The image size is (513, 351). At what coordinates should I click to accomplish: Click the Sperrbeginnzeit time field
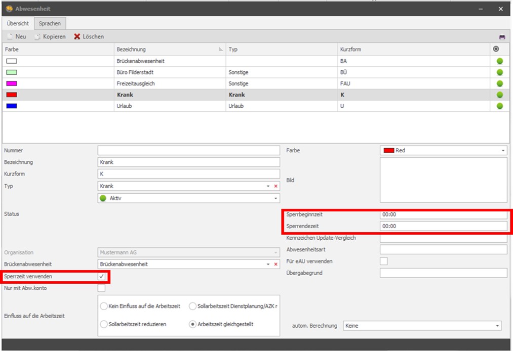443,214
